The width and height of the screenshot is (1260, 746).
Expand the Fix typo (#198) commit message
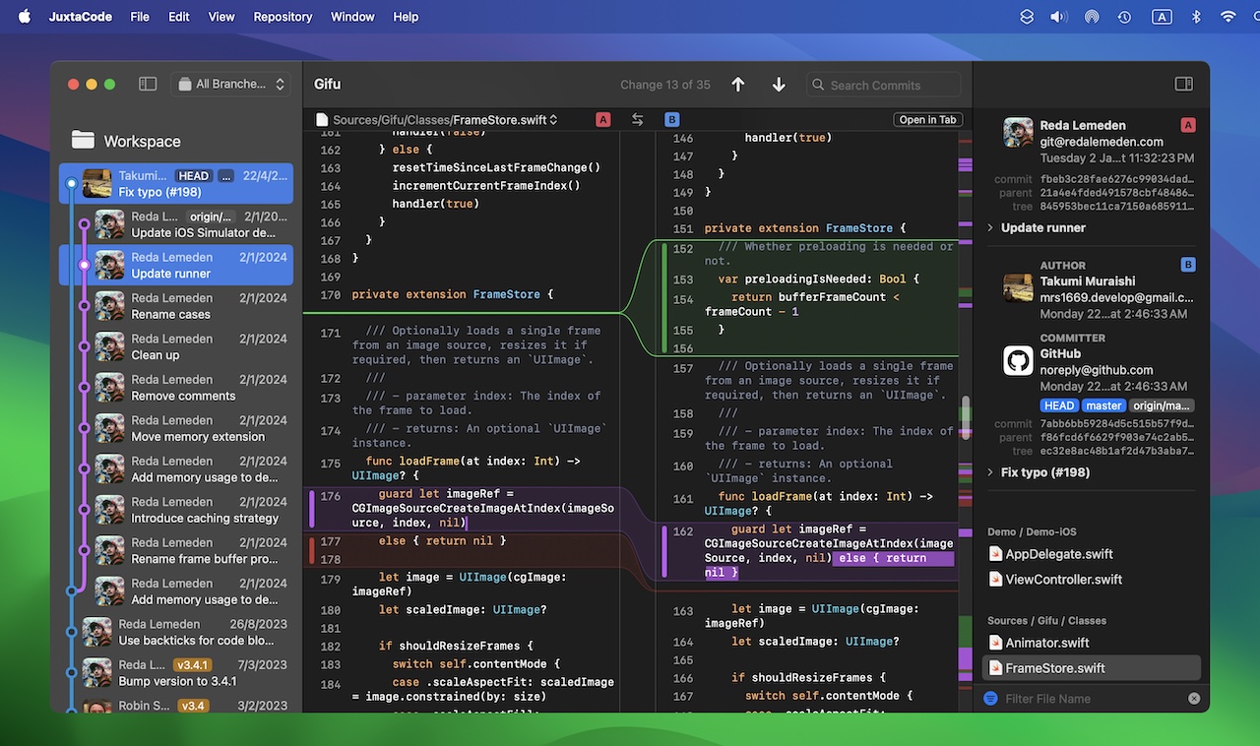[x=990, y=472]
